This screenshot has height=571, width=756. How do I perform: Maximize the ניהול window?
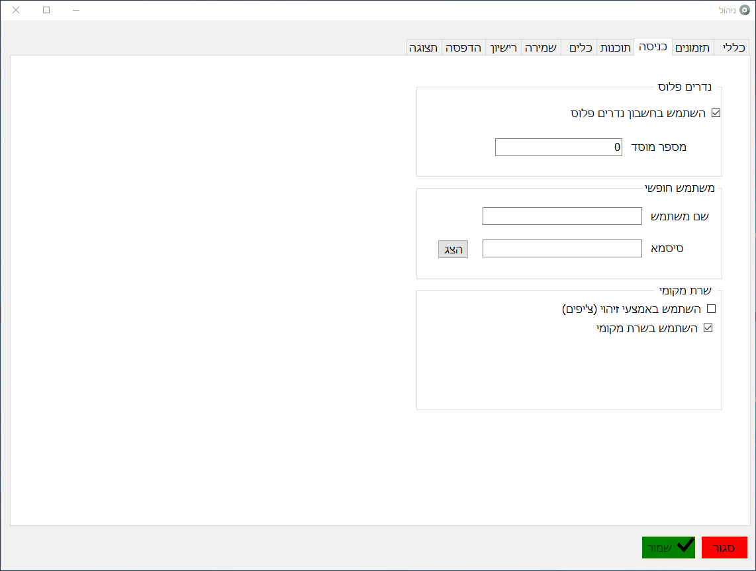pos(46,11)
